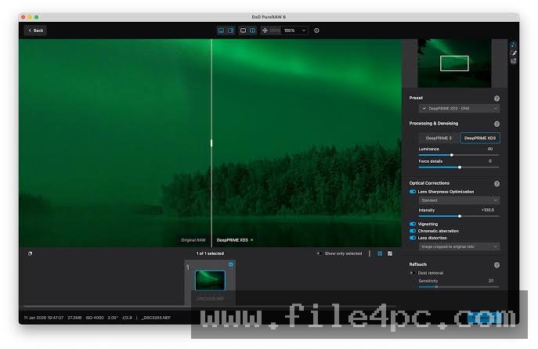Open help for the Preset section
Viewport: 538px width, 349px height.
496,99
